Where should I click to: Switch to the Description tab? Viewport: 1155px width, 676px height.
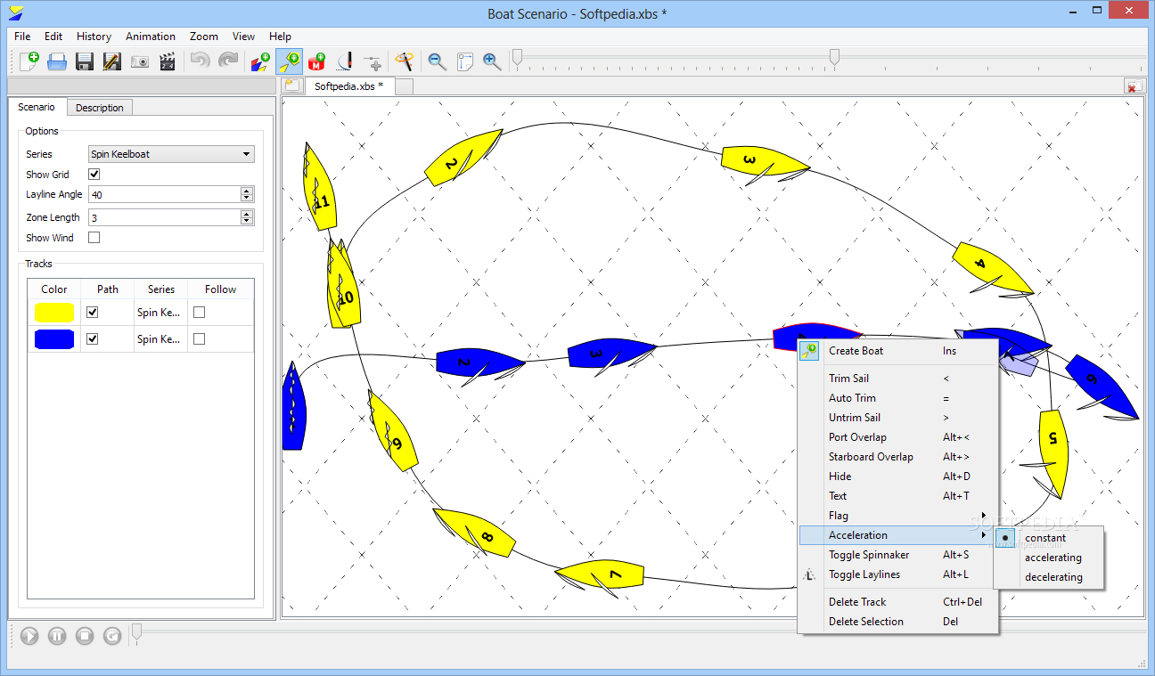click(100, 108)
